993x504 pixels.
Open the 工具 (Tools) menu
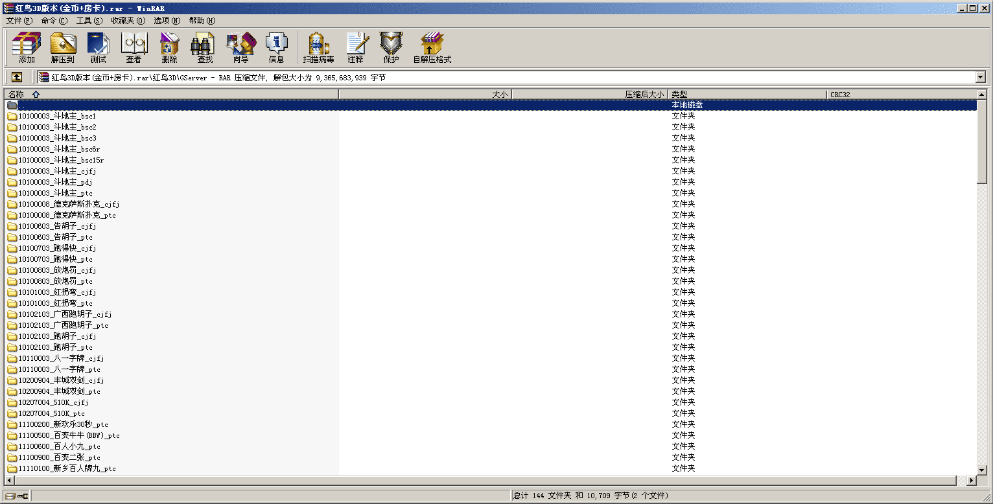[89, 21]
